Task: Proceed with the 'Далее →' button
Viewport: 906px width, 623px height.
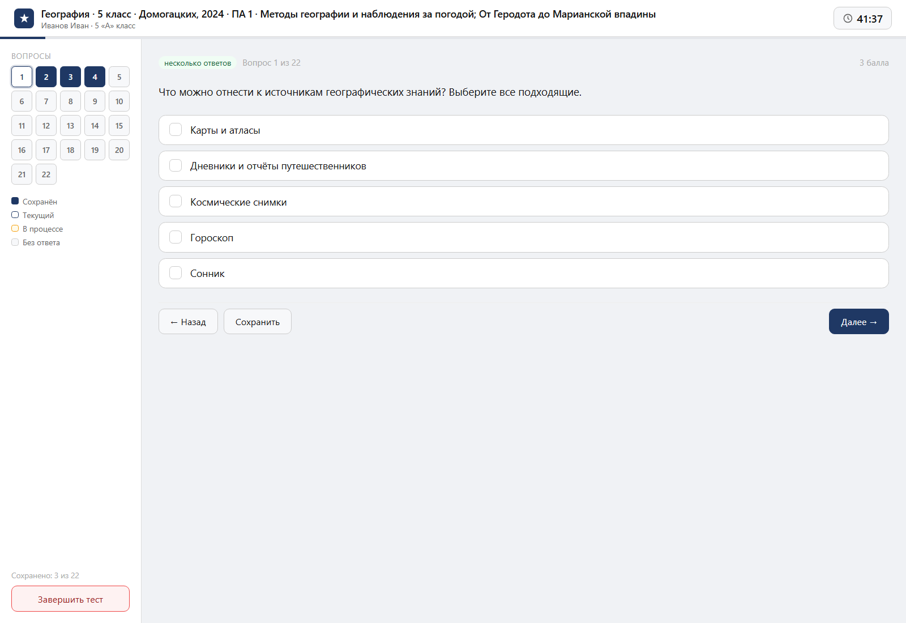Action: [859, 322]
